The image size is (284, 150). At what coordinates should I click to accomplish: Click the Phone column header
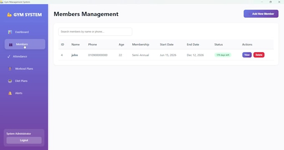pos(93,44)
